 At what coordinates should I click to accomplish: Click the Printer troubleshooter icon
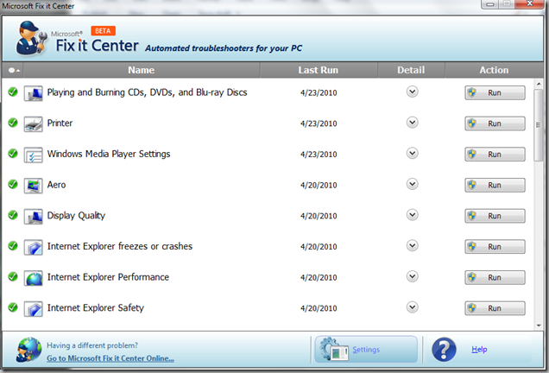tap(34, 124)
